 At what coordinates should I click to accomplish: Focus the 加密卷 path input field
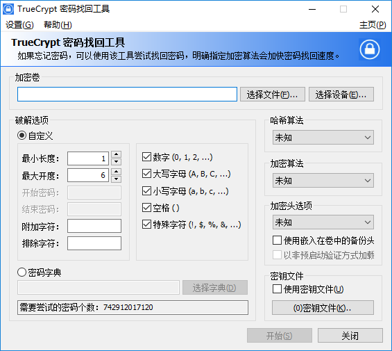point(127,95)
